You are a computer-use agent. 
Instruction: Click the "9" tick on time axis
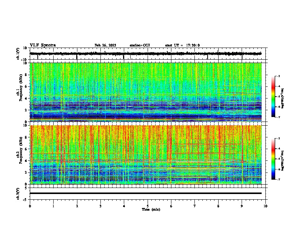coord(242,206)
